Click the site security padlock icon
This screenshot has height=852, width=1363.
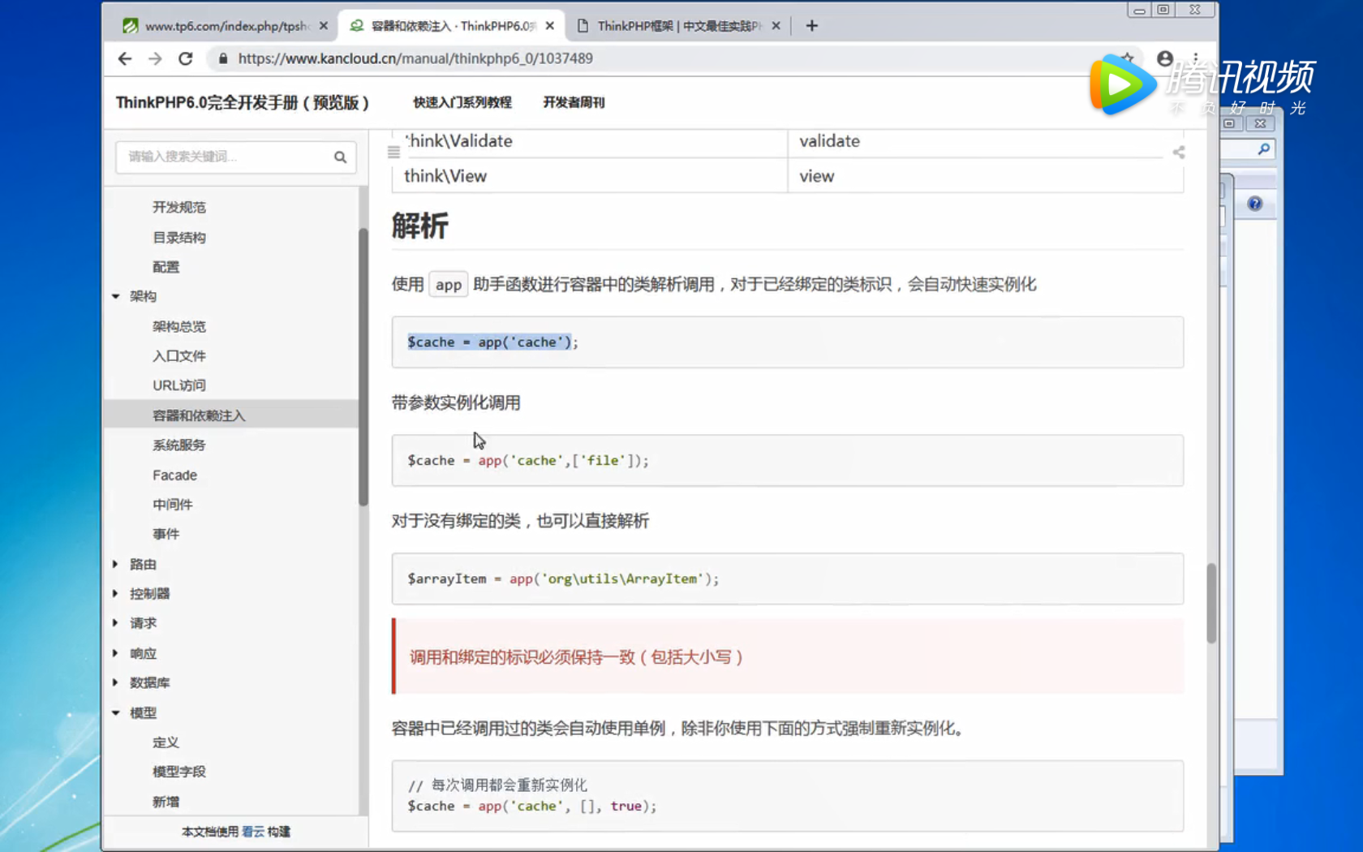pos(223,58)
